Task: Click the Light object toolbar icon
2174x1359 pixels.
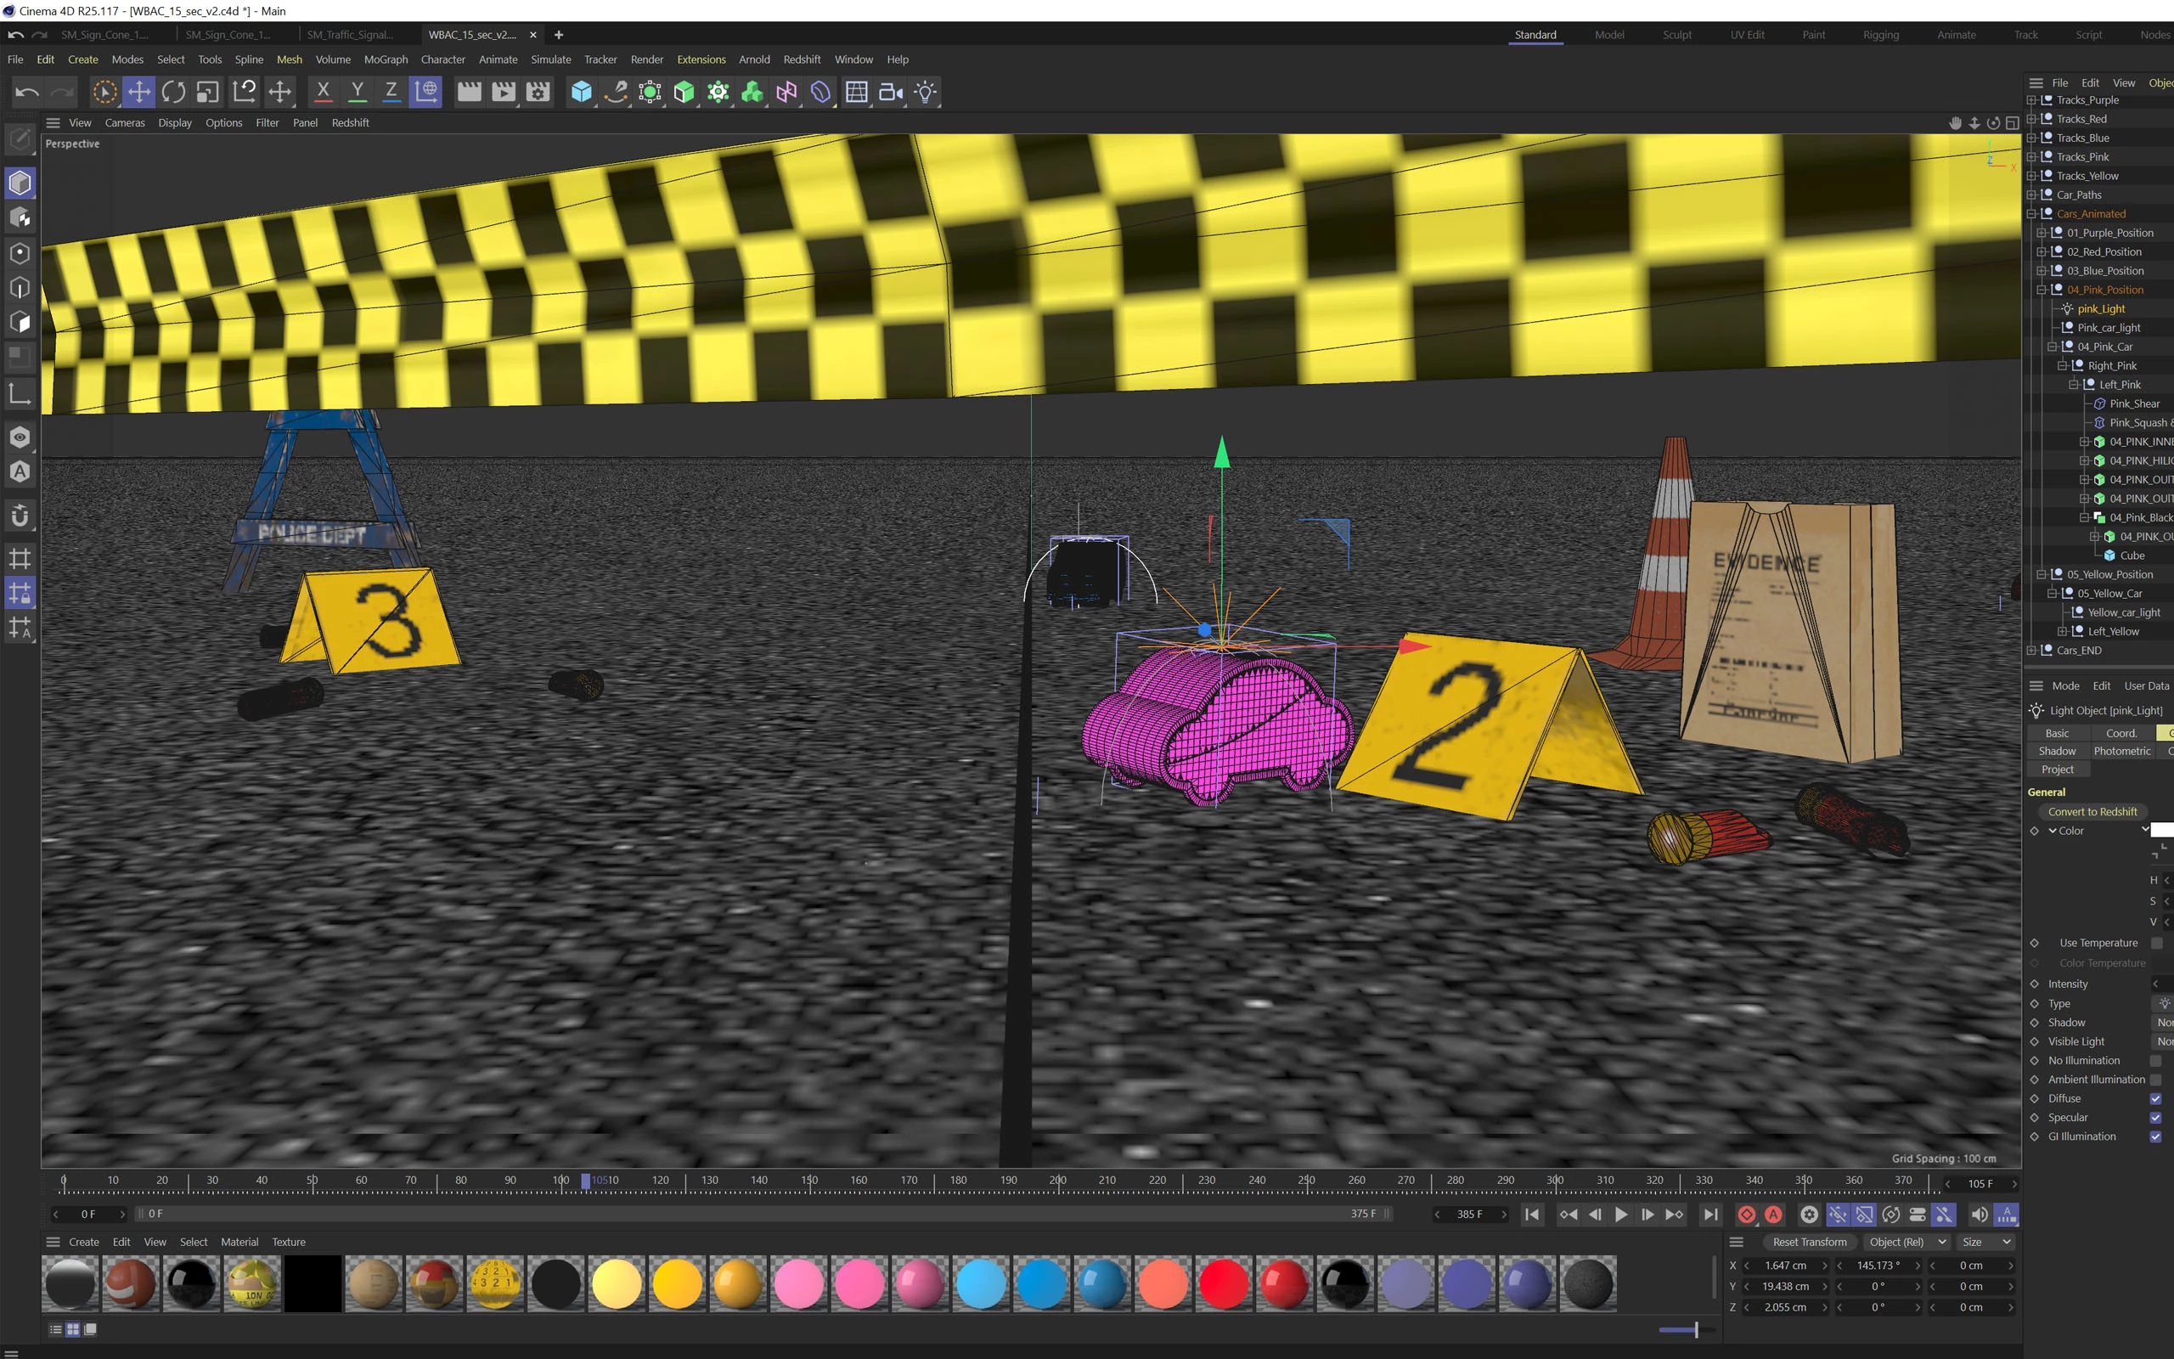Action: point(926,92)
